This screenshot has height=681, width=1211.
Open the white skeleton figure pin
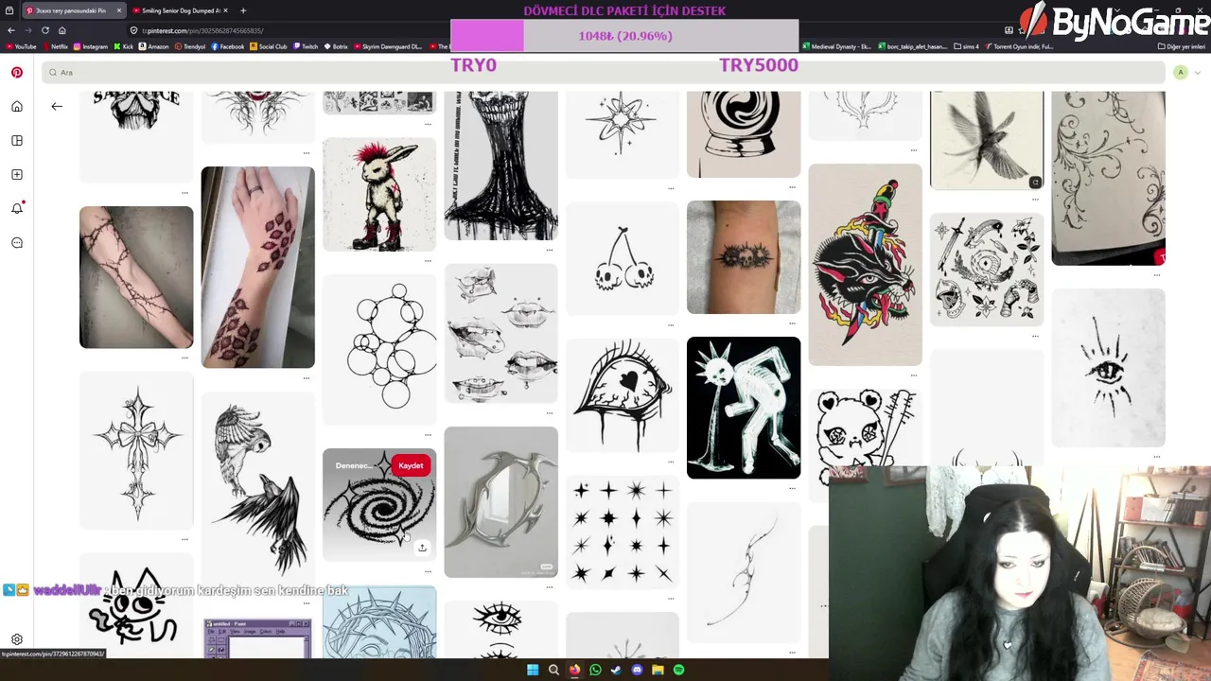click(x=744, y=408)
